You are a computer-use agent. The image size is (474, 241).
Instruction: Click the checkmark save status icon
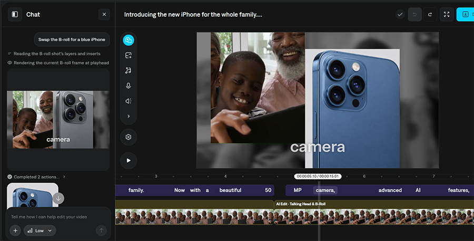[400, 15]
